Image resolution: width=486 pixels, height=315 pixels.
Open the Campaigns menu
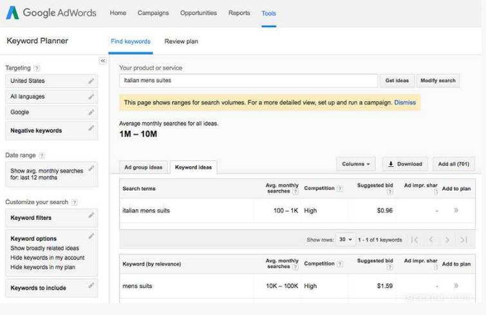click(153, 13)
